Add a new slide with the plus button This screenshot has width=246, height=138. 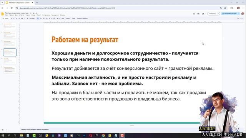pyautogui.click(x=12, y=18)
